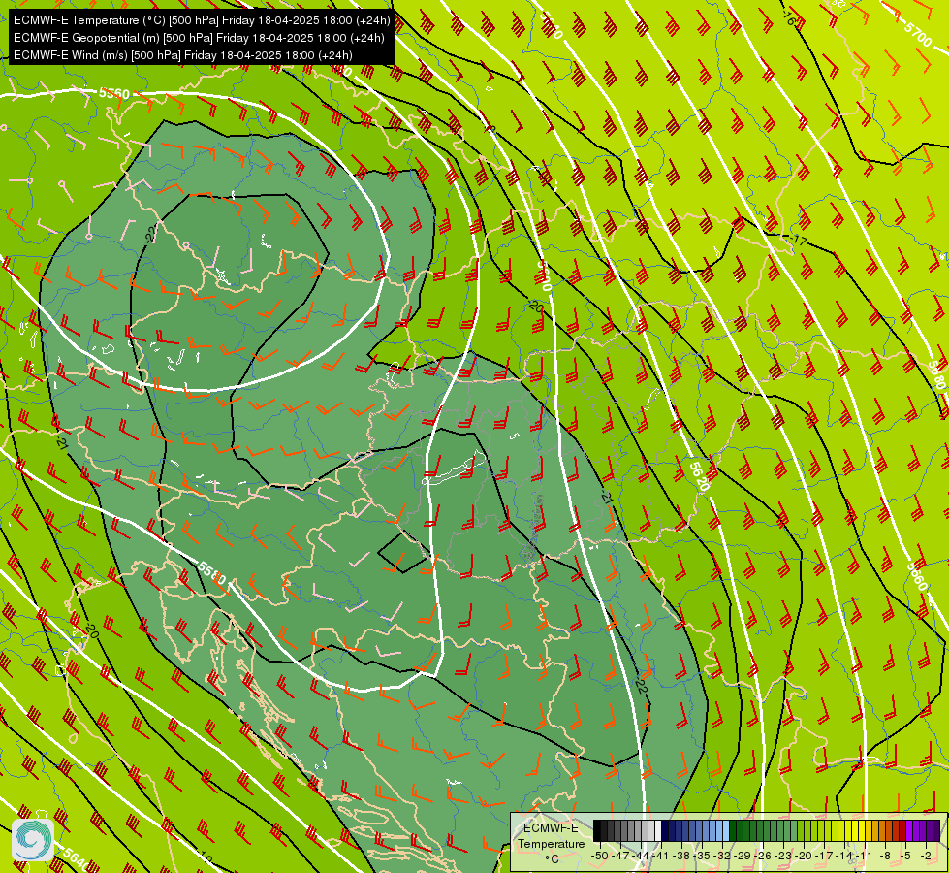Click the -2 legend tick label
This screenshot has width=949, height=873.
click(x=926, y=856)
